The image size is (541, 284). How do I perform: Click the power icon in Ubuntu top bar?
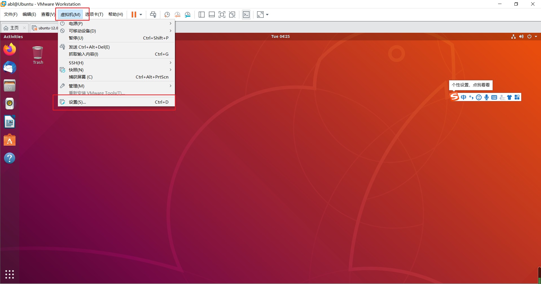point(529,36)
